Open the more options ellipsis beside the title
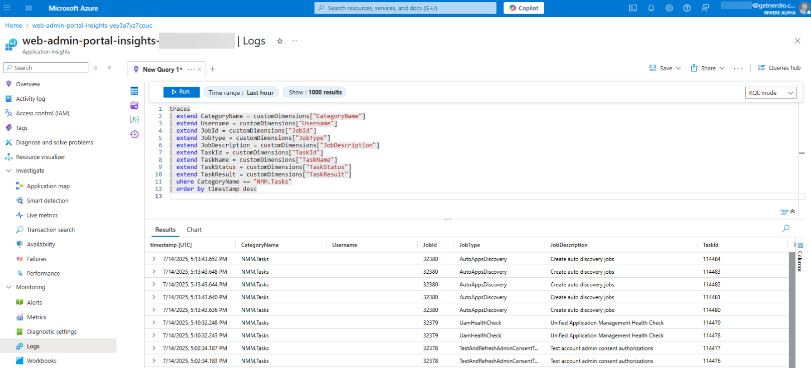Screen dimensions: 811x368 294,41
